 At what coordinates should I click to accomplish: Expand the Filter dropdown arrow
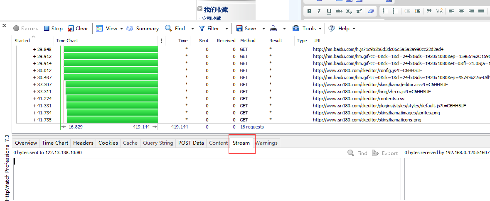coord(227,29)
